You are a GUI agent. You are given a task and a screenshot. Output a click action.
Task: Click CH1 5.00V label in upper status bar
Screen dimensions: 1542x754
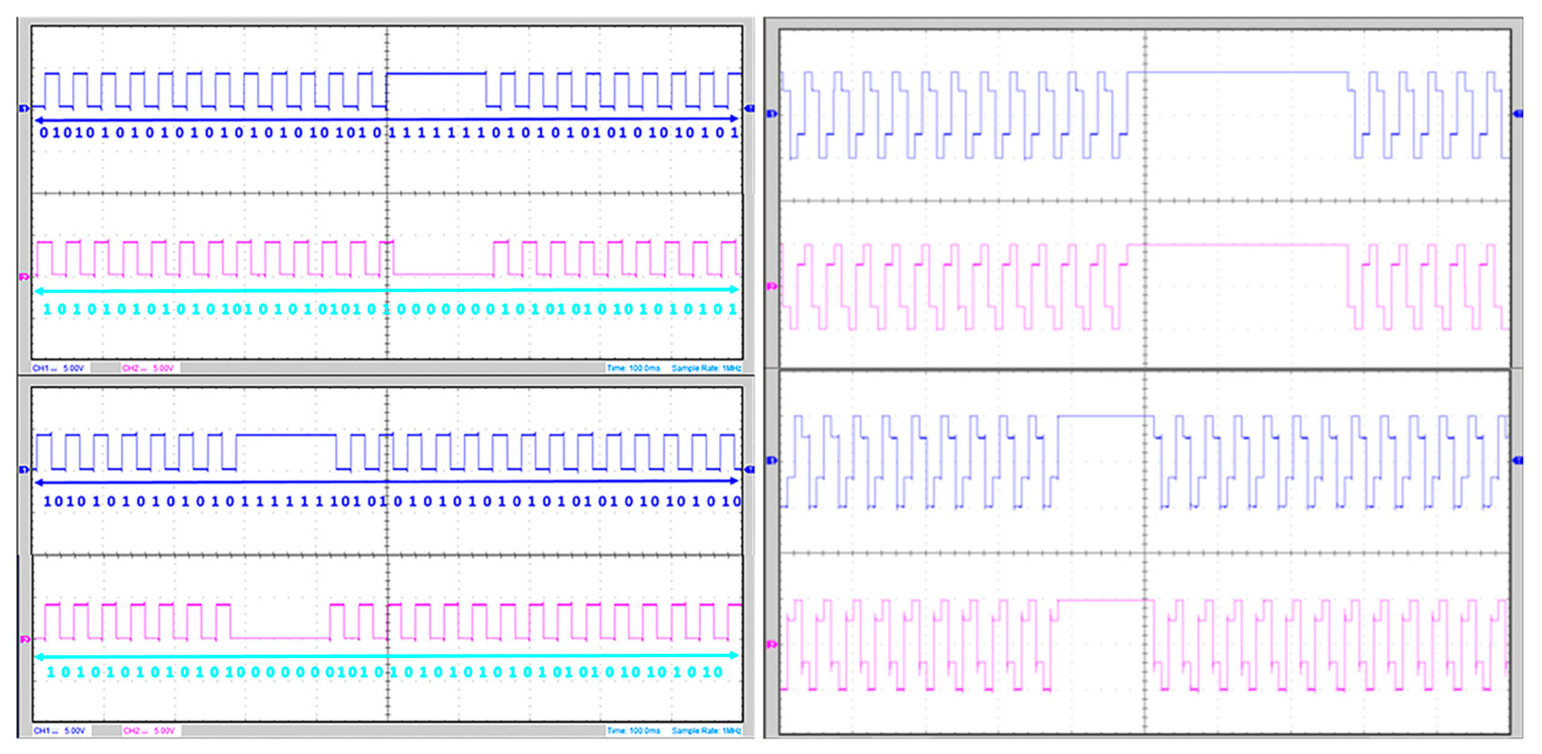(58, 368)
